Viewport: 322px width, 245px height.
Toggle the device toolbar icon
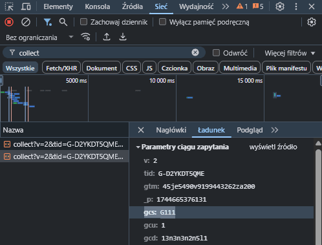click(x=26, y=6)
